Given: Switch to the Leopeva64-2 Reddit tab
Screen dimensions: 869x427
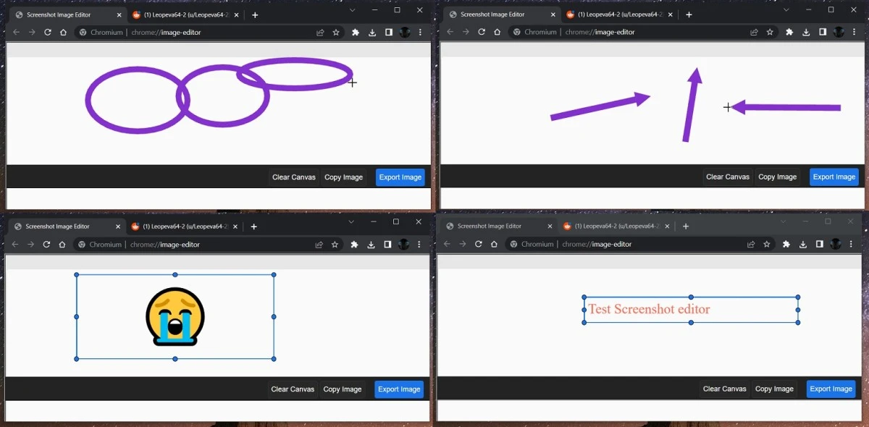Looking at the screenshot, I should (181, 14).
